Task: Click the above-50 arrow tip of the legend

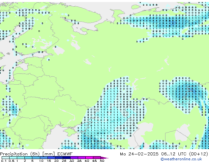Action: pos(104,158)
